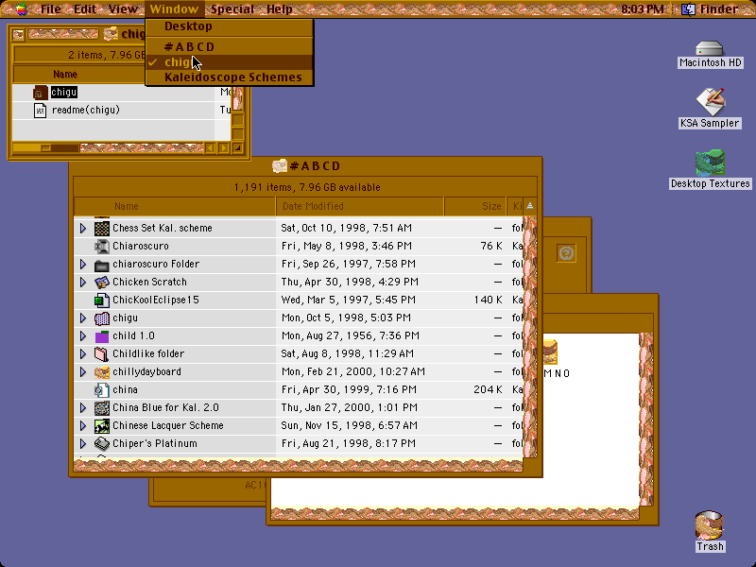Click the purple child 1.0 folder icon
This screenshot has width=756, height=567.
point(102,336)
